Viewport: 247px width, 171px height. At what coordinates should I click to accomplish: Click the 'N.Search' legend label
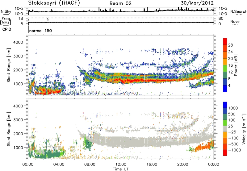[x=238, y=11]
